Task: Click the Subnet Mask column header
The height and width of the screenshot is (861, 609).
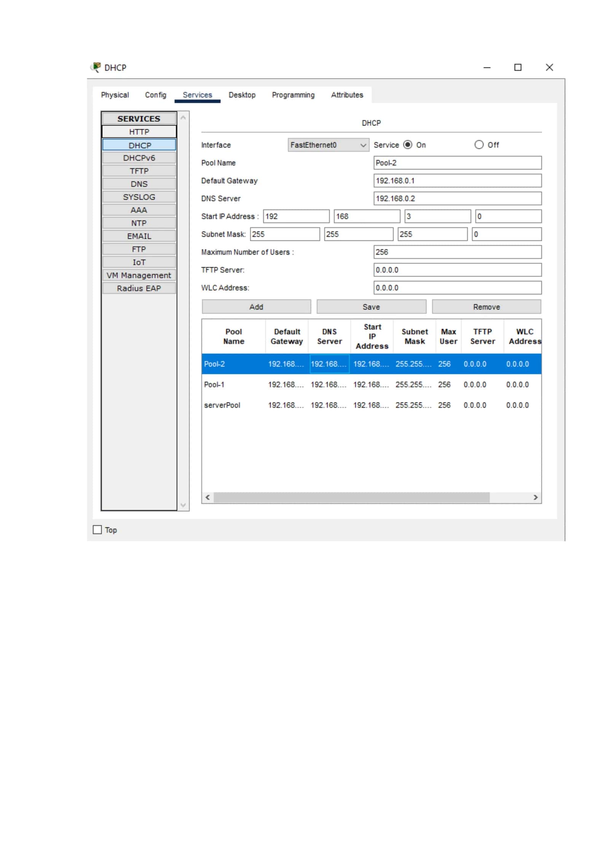Action: point(414,336)
